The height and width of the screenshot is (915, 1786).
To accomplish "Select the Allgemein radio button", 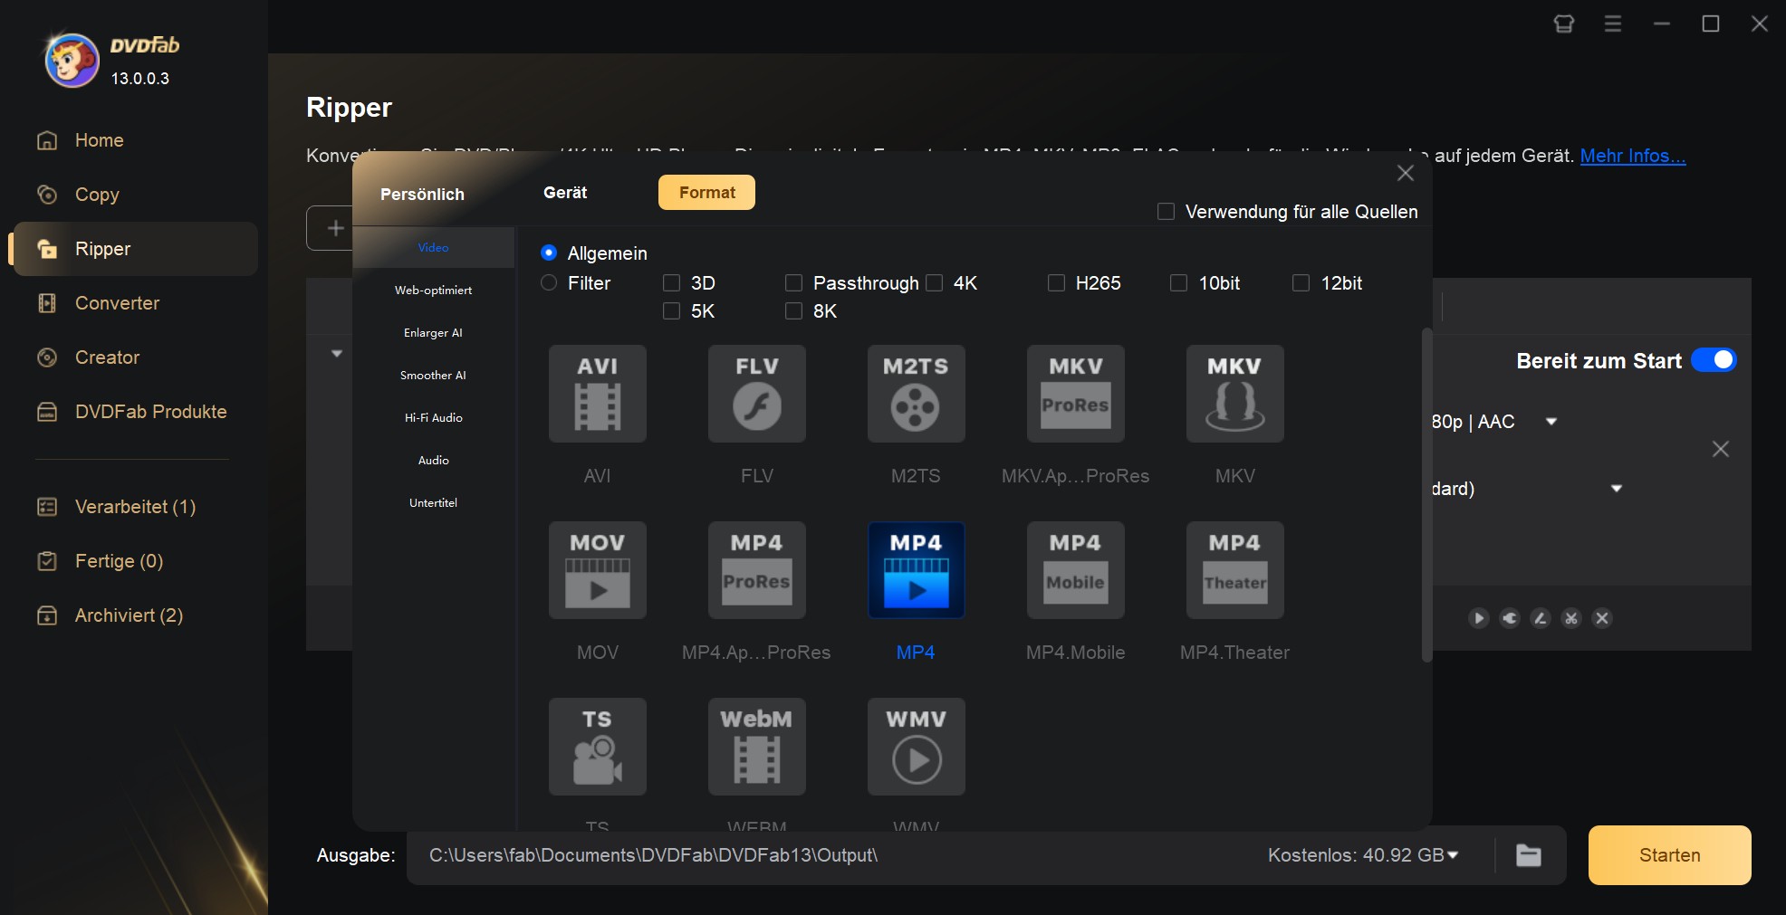I will click(x=549, y=253).
